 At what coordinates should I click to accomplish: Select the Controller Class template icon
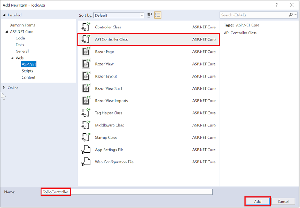tap(86, 27)
